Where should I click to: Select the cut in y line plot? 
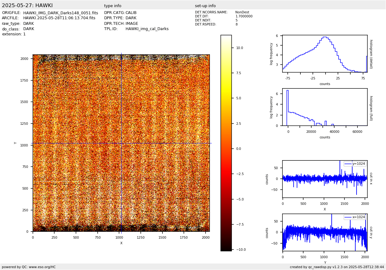(325, 232)
